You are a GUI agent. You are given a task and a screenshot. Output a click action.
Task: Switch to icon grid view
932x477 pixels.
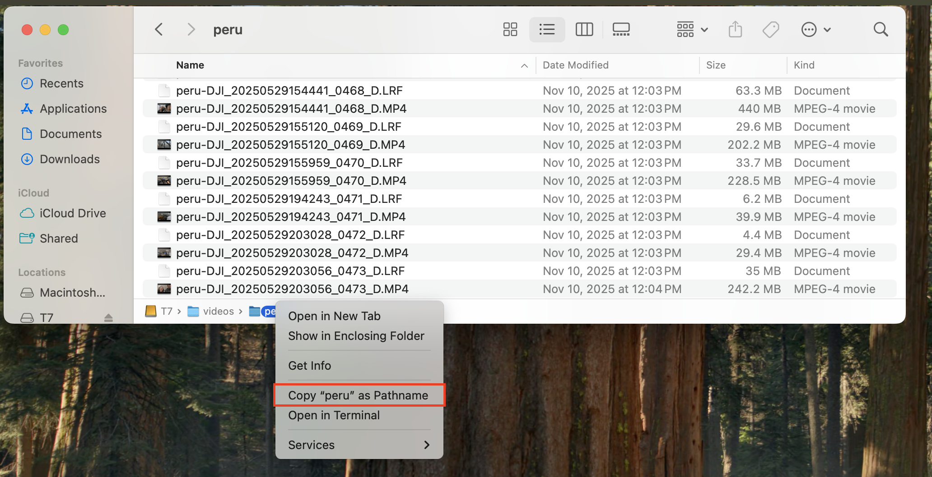click(510, 30)
